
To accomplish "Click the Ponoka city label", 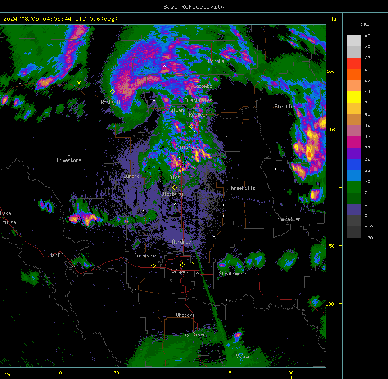I will [x=216, y=61].
